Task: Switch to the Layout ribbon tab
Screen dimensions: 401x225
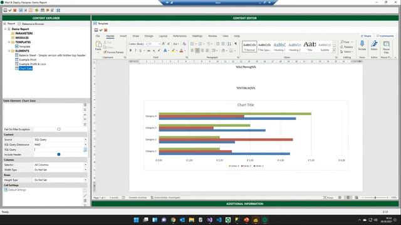Action: click(x=163, y=36)
